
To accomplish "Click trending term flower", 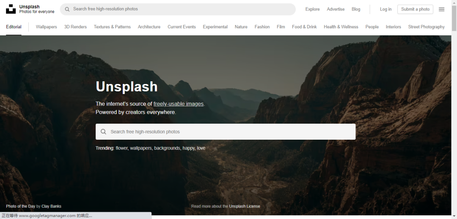I will pyautogui.click(x=121, y=148).
